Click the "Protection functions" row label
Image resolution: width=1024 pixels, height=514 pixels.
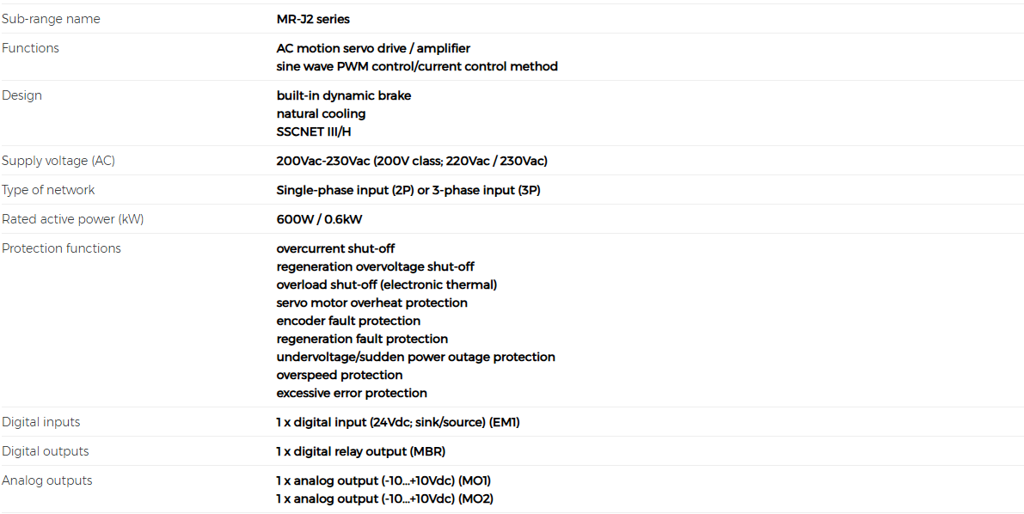pos(62,248)
